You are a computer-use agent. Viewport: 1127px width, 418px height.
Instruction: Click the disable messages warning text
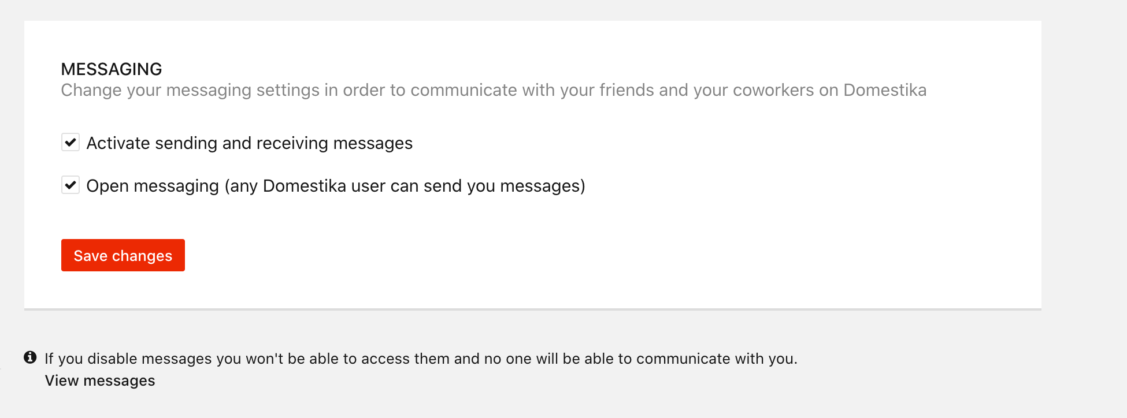421,359
